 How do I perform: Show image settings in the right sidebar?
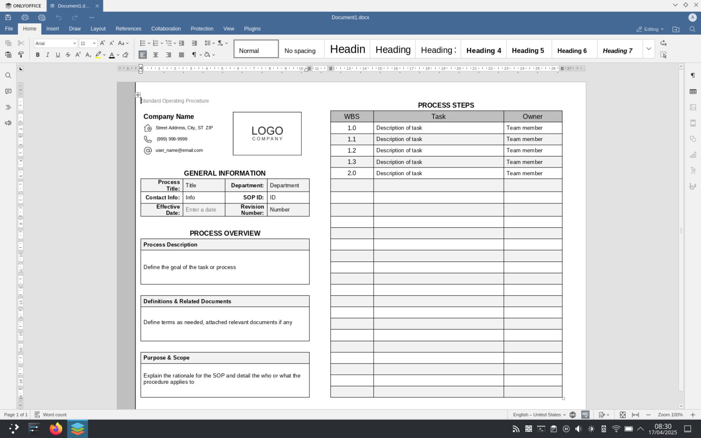(x=693, y=106)
